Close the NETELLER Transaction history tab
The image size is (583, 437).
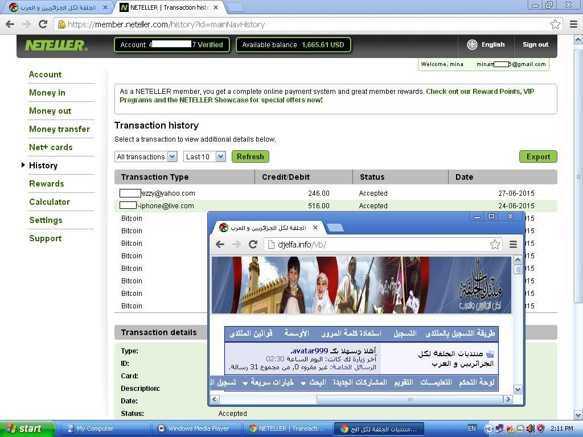tap(216, 7)
